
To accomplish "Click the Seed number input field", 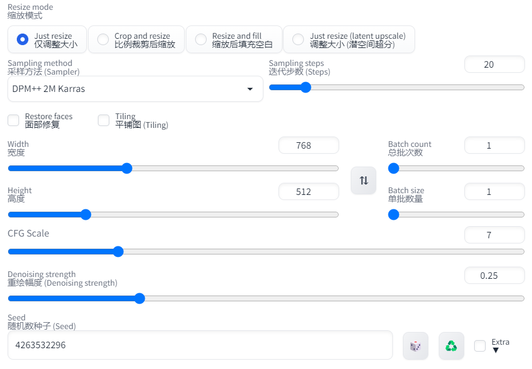I will 200,345.
